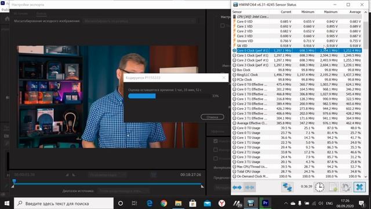Click the HWiNFO scrollbar up arrow
The width and height of the screenshot is (371, 209).
point(366,12)
